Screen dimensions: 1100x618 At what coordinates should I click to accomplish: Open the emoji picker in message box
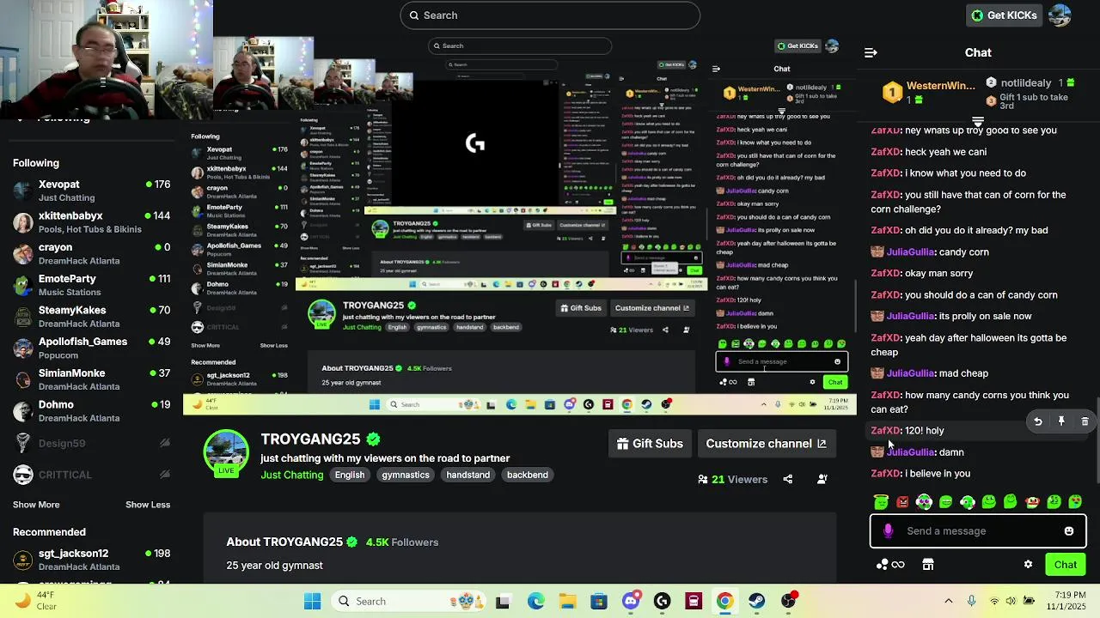click(1069, 531)
